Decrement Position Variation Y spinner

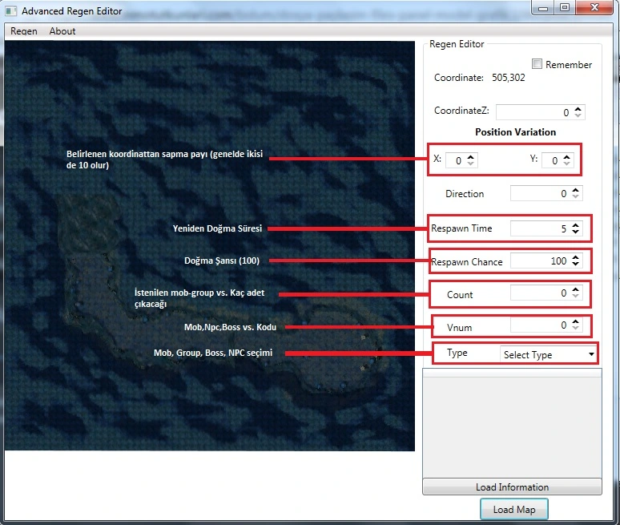click(568, 164)
